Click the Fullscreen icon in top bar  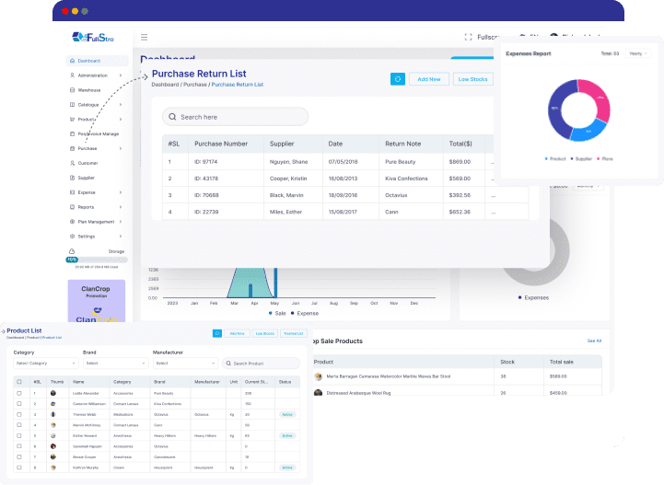(x=469, y=38)
